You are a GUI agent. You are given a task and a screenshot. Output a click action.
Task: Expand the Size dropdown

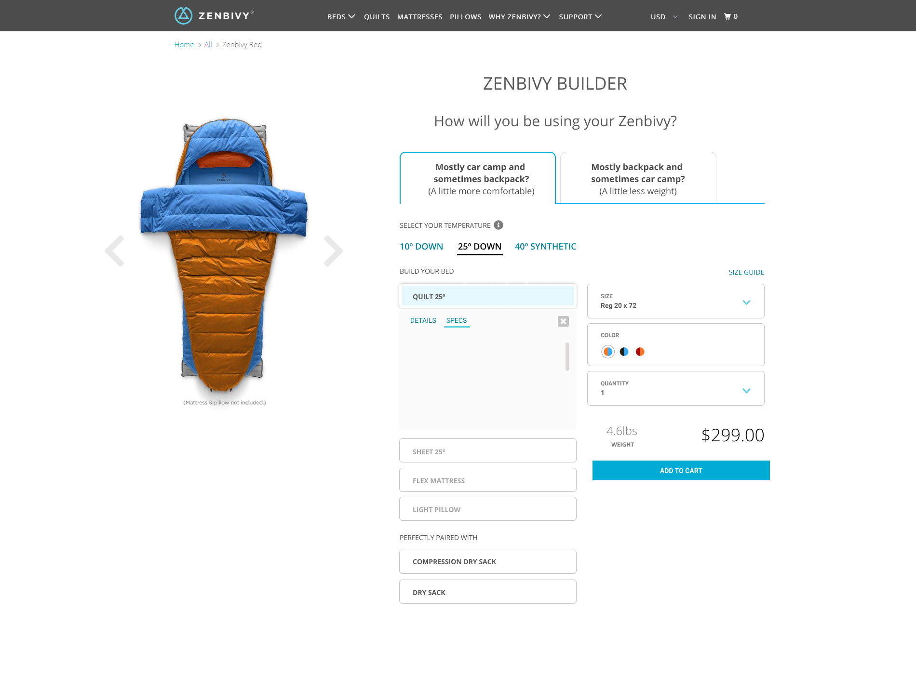point(675,301)
